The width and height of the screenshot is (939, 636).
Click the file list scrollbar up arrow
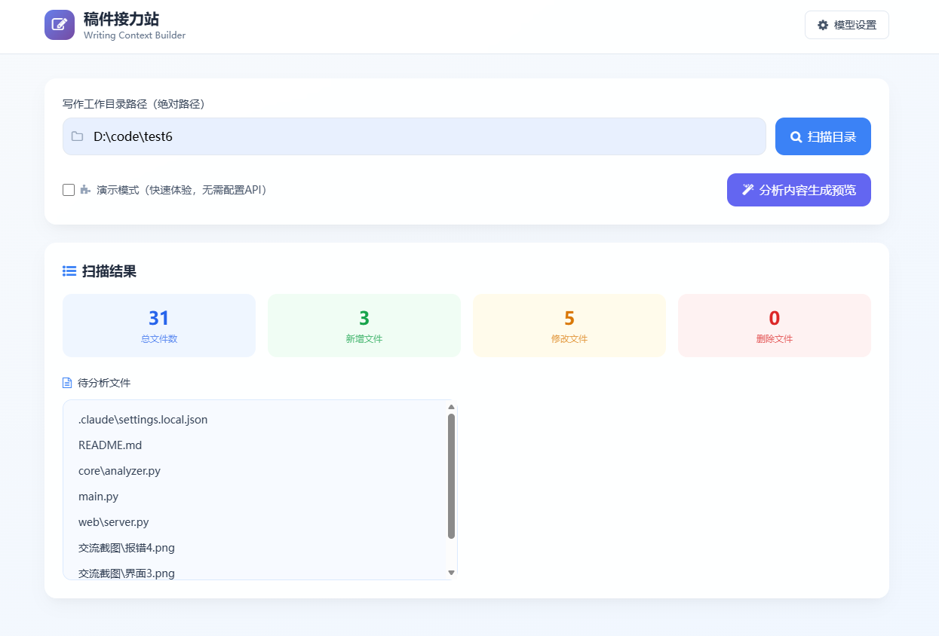coord(451,407)
